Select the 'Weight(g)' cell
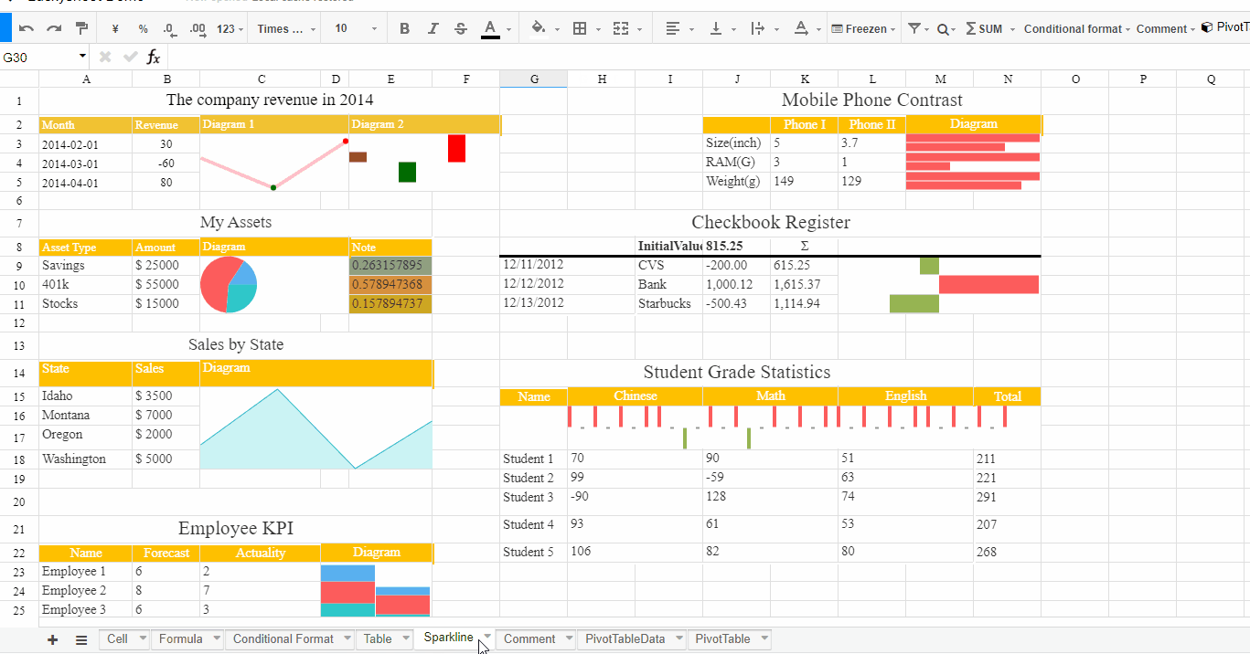This screenshot has width=1250, height=654. 736,182
